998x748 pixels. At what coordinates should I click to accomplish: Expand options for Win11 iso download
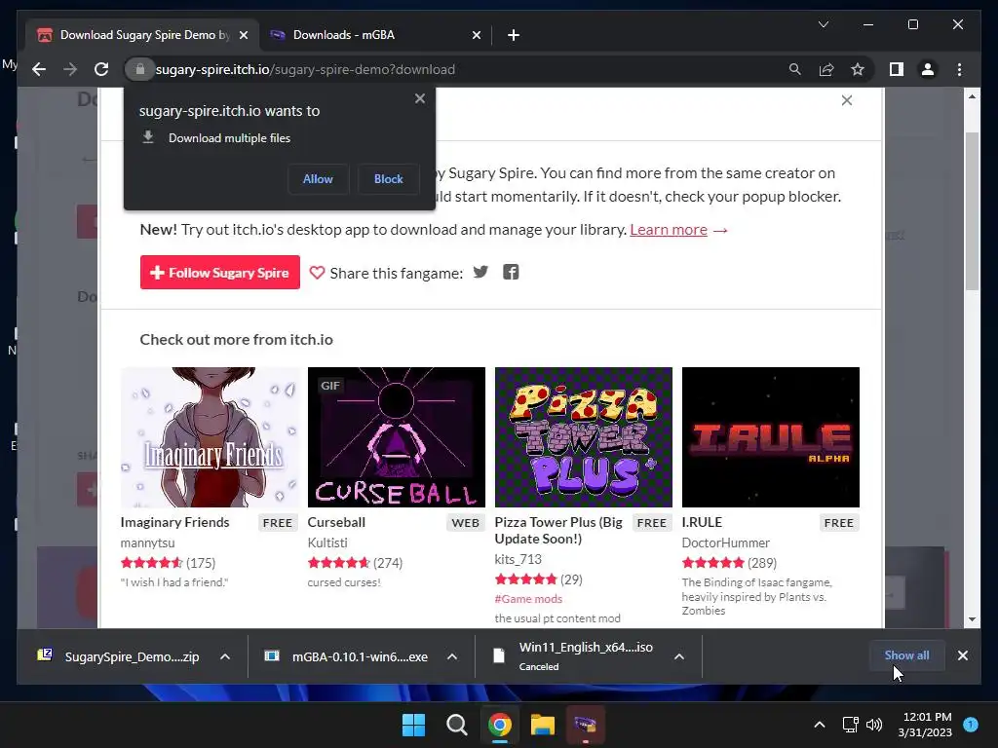(679, 656)
